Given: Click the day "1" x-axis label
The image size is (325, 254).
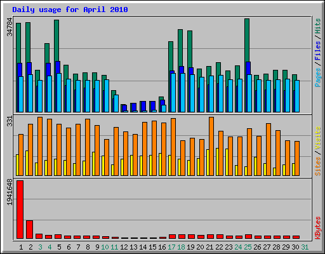Looking at the screenshot, I should [21, 247].
